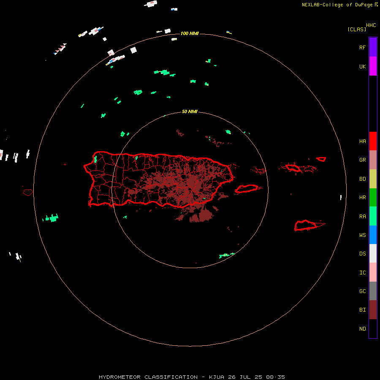Click the BD yellow legend swatch

[373, 179]
